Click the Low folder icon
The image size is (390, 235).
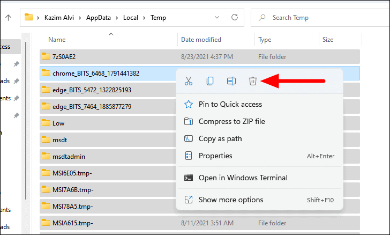46,123
